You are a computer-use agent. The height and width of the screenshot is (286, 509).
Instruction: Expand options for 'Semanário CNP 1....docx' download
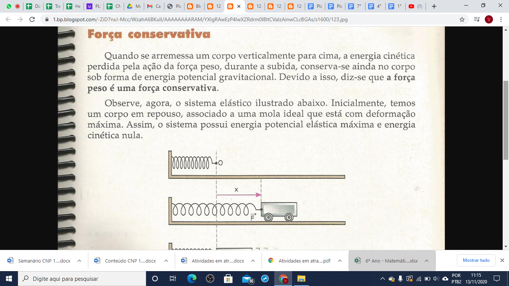point(79,261)
